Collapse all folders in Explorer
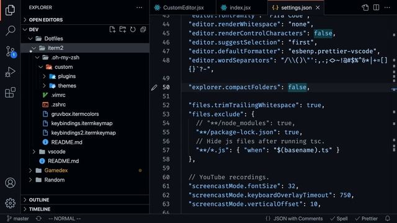This screenshot has height=223, width=397. pos(143,30)
